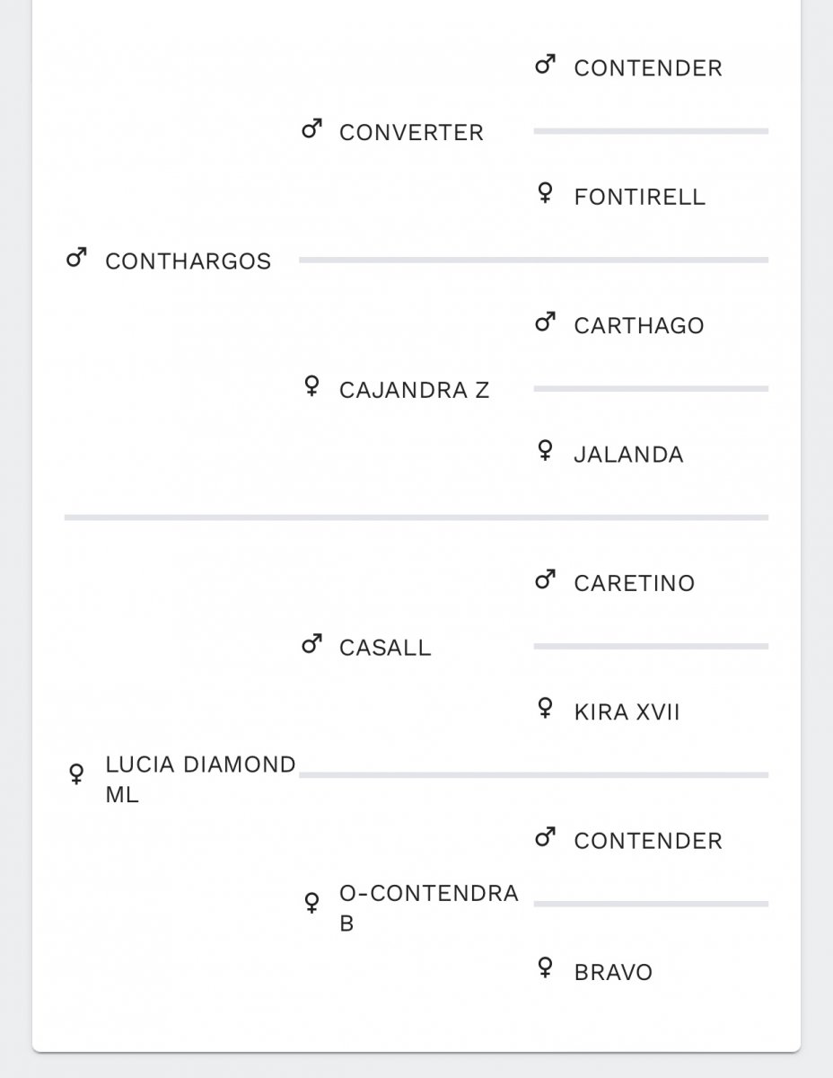Screen dimensions: 833x1078
Task: Click the male icon next to CONVERTER
Action: coord(311,130)
